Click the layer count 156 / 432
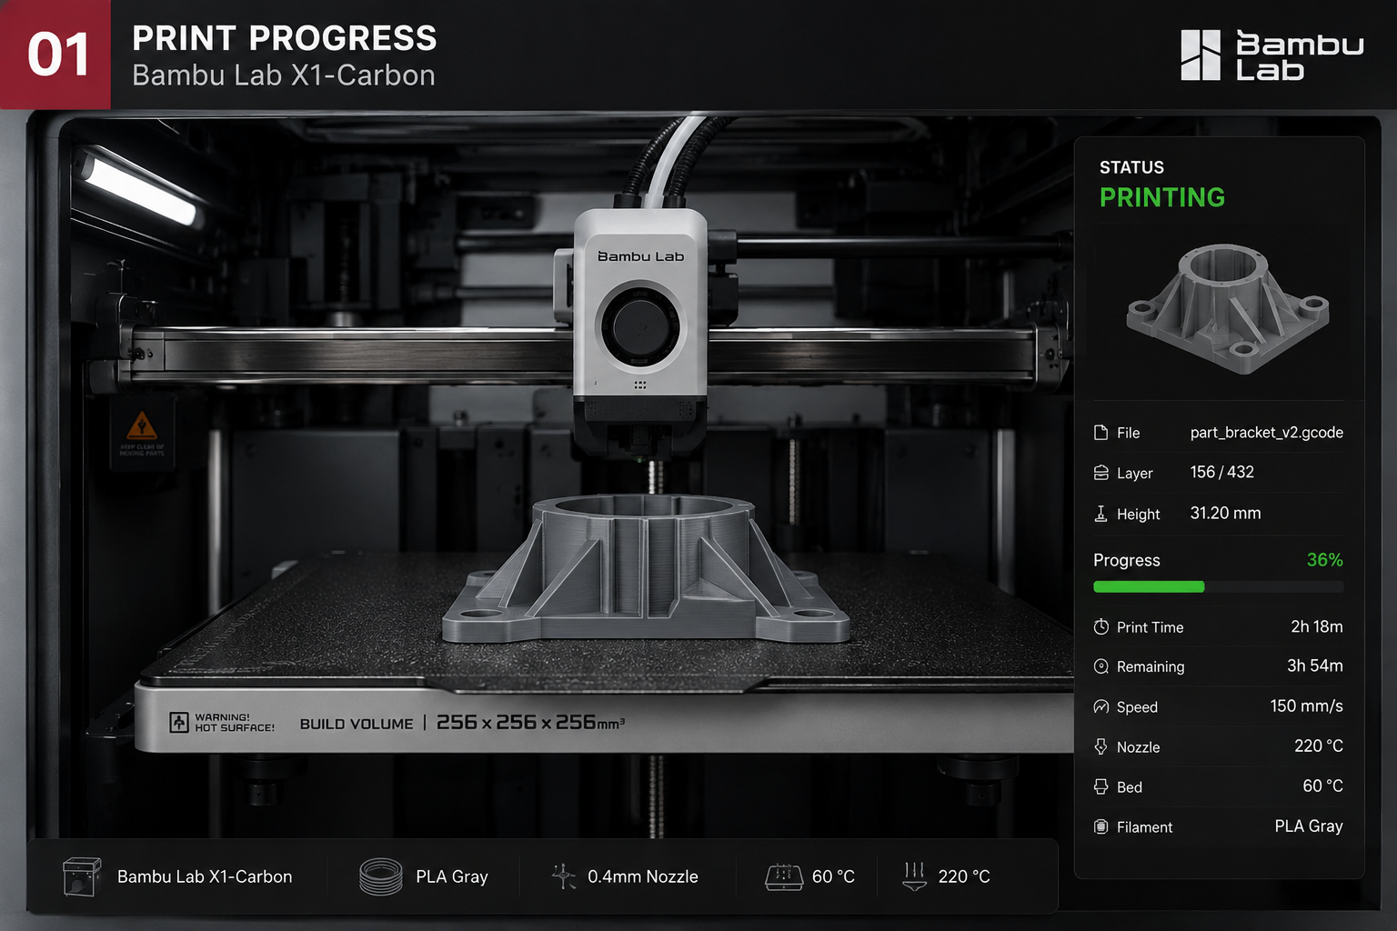 click(x=1222, y=472)
